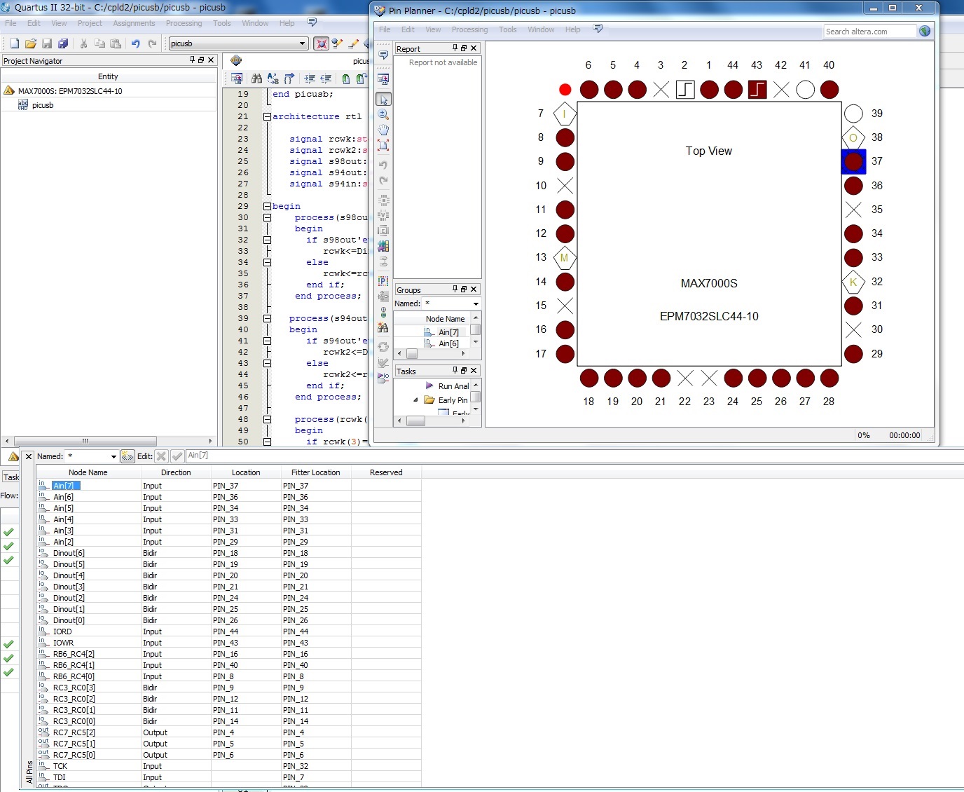Viewport: 964px width, 792px height.
Task: Click PIN_18 location cell for Dinout[6]
Action: (246, 553)
